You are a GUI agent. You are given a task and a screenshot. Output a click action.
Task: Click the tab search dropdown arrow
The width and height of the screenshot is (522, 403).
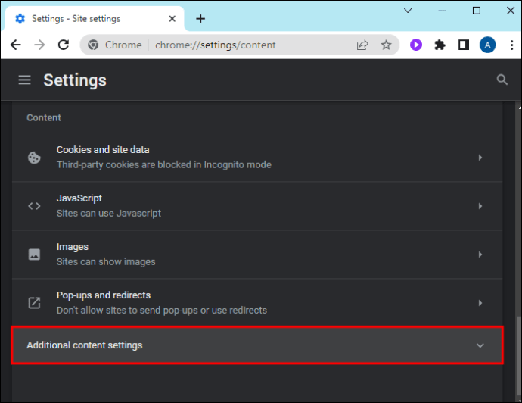pyautogui.click(x=408, y=11)
